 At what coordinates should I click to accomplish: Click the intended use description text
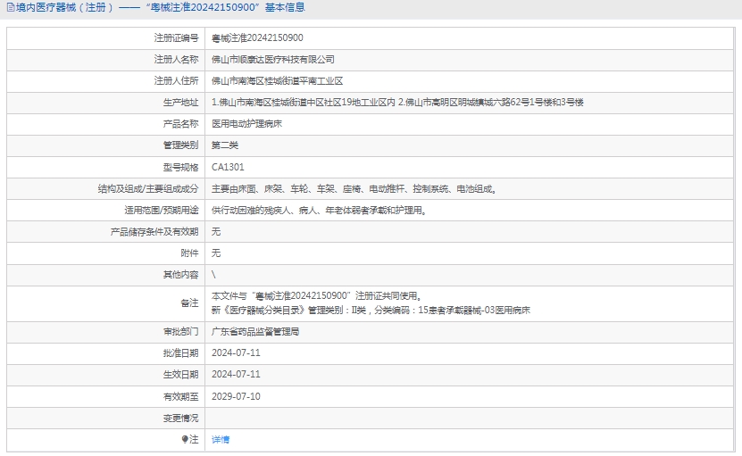click(x=318, y=211)
